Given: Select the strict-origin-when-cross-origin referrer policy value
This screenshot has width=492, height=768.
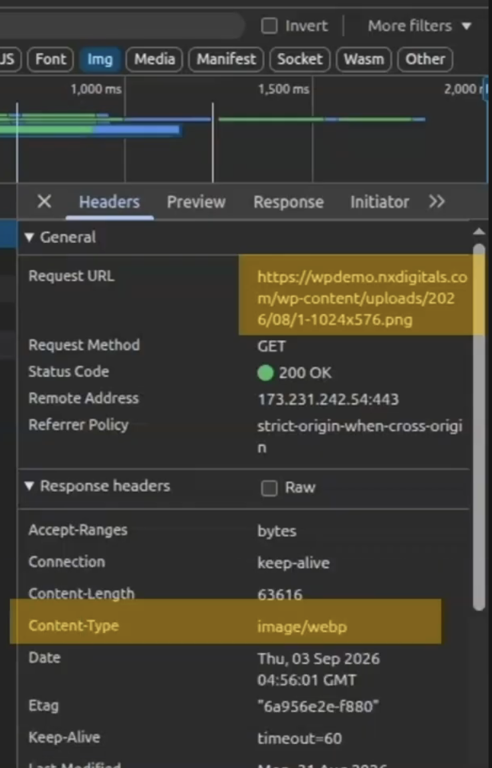Looking at the screenshot, I should tap(359, 437).
